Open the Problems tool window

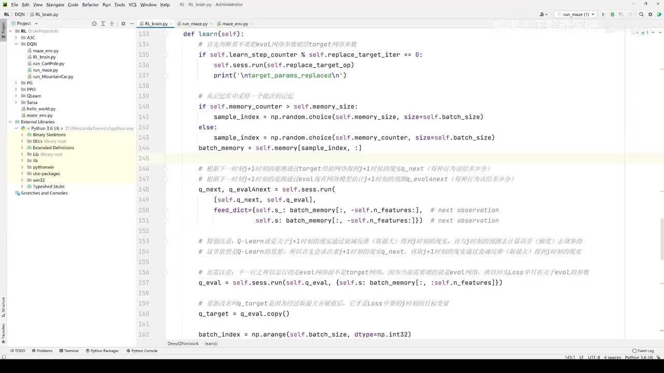[42, 351]
